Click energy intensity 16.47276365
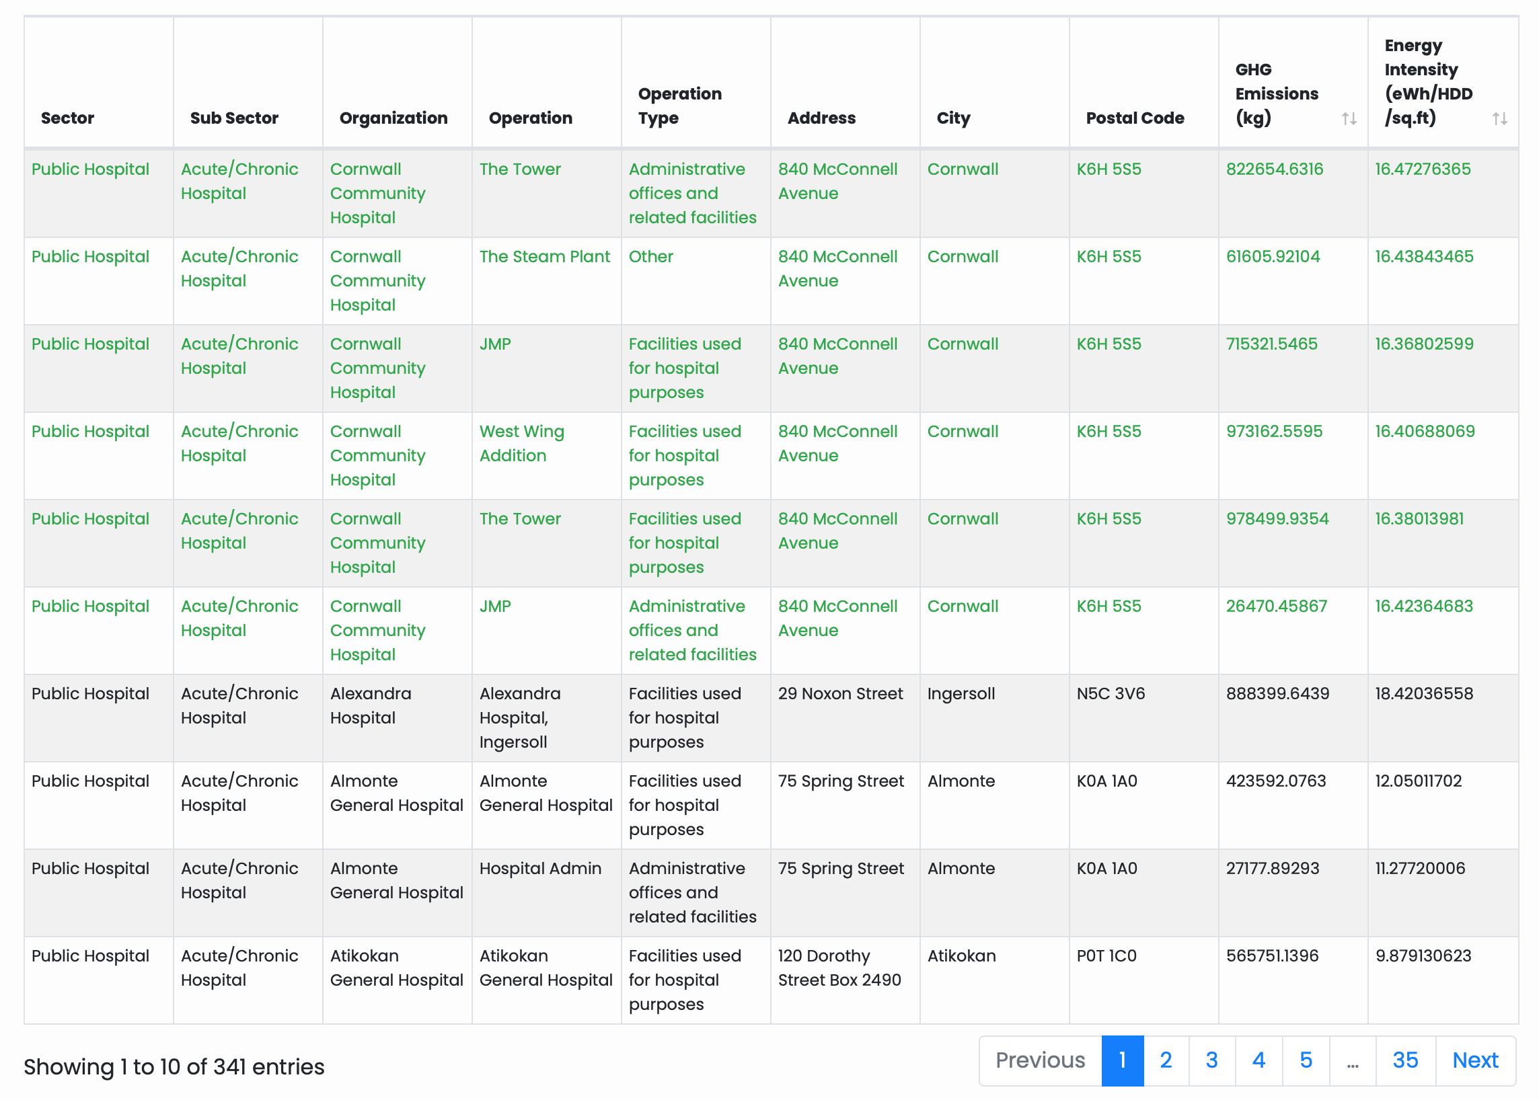The height and width of the screenshot is (1100, 1539). coord(1423,169)
